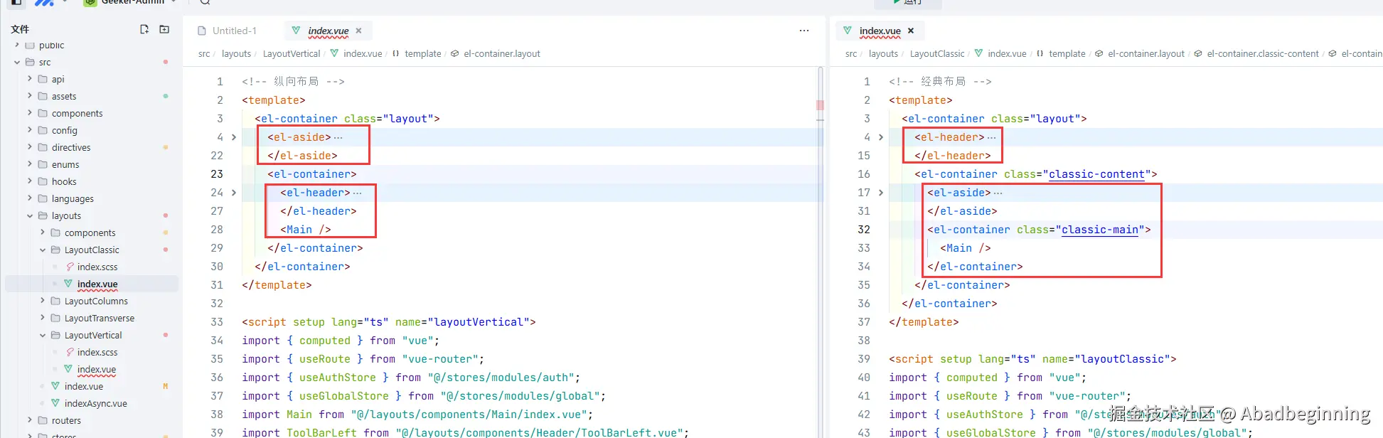Click line number 32 in right editor
The height and width of the screenshot is (438, 1383).
pyautogui.click(x=863, y=230)
